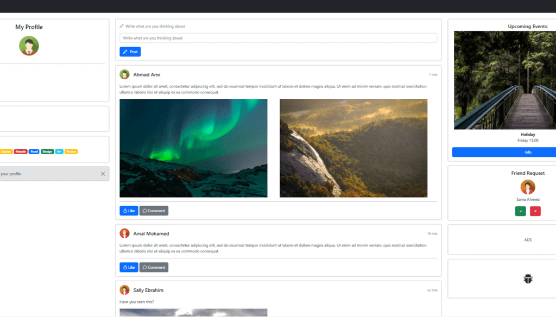Click Amal Mohamed's avatar

click(x=124, y=233)
